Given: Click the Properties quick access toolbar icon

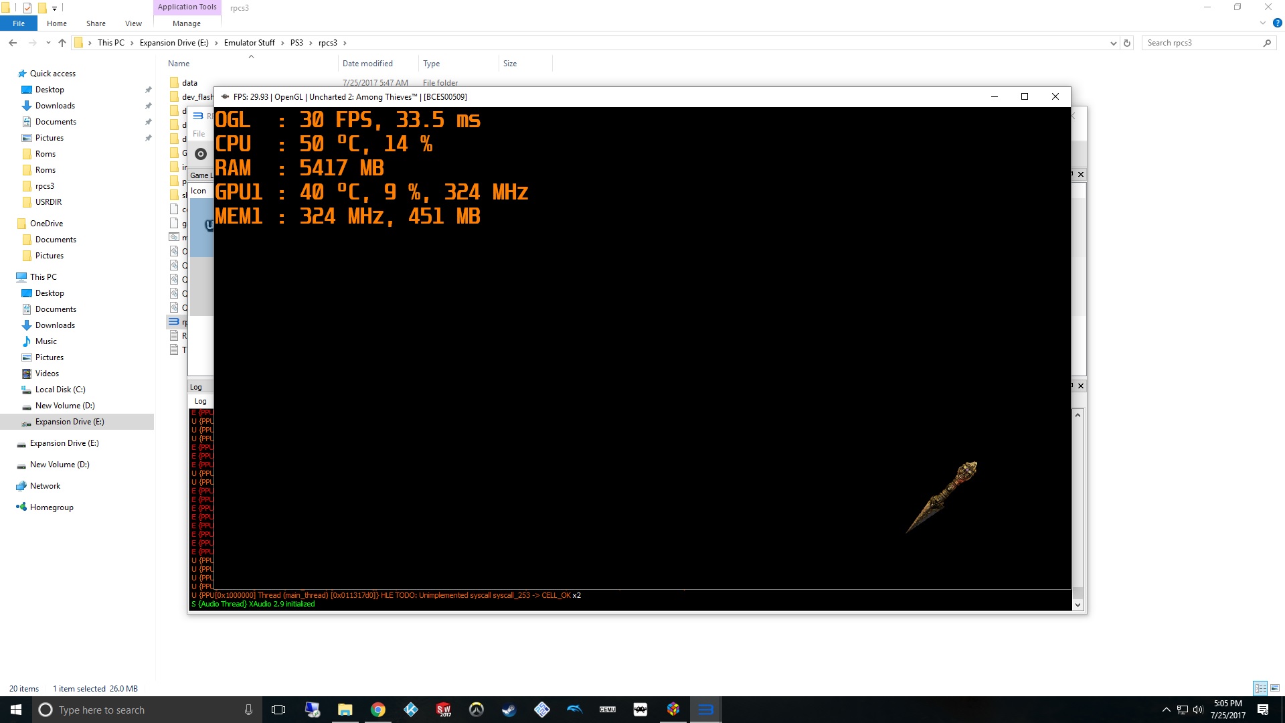Looking at the screenshot, I should [x=27, y=8].
